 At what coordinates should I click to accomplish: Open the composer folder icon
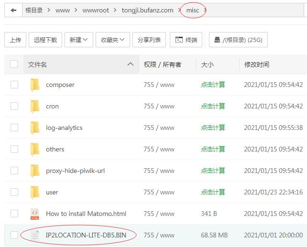pyautogui.click(x=35, y=85)
